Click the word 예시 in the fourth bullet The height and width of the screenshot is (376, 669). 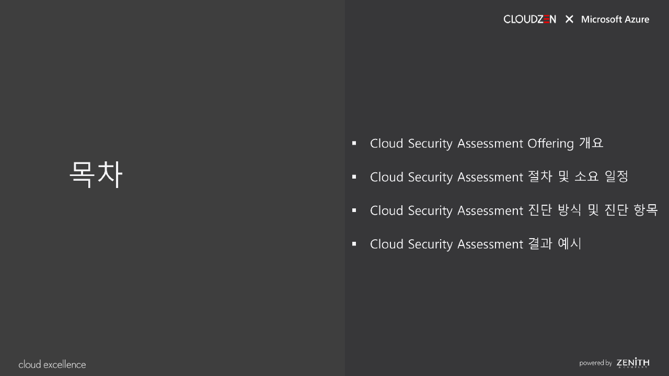[x=570, y=243]
